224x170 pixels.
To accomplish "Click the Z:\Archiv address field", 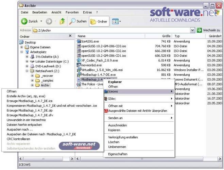I will click(x=111, y=30).
